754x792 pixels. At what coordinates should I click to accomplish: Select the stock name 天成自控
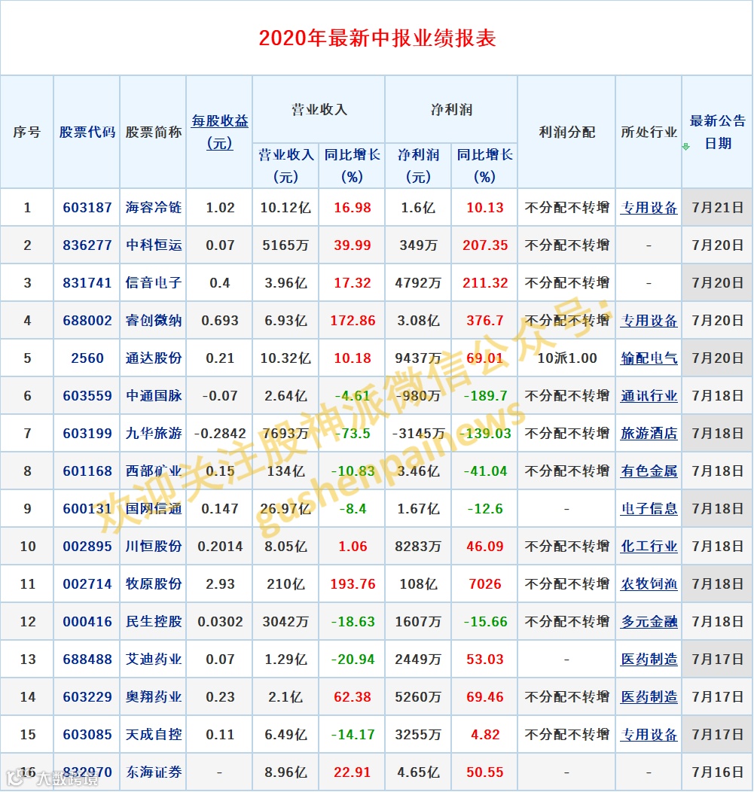pyautogui.click(x=154, y=735)
